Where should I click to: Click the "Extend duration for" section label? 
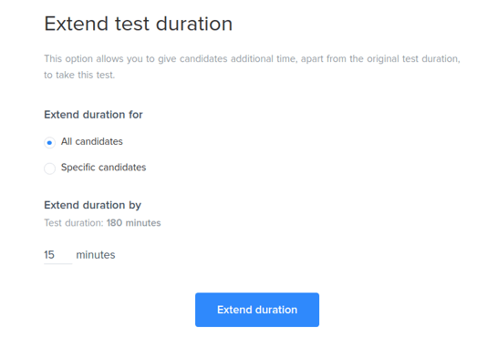(x=93, y=115)
